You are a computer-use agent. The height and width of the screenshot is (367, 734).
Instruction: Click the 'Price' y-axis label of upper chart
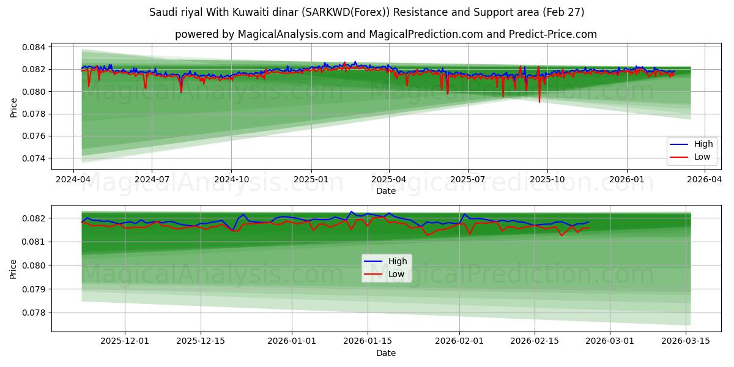pyautogui.click(x=13, y=106)
